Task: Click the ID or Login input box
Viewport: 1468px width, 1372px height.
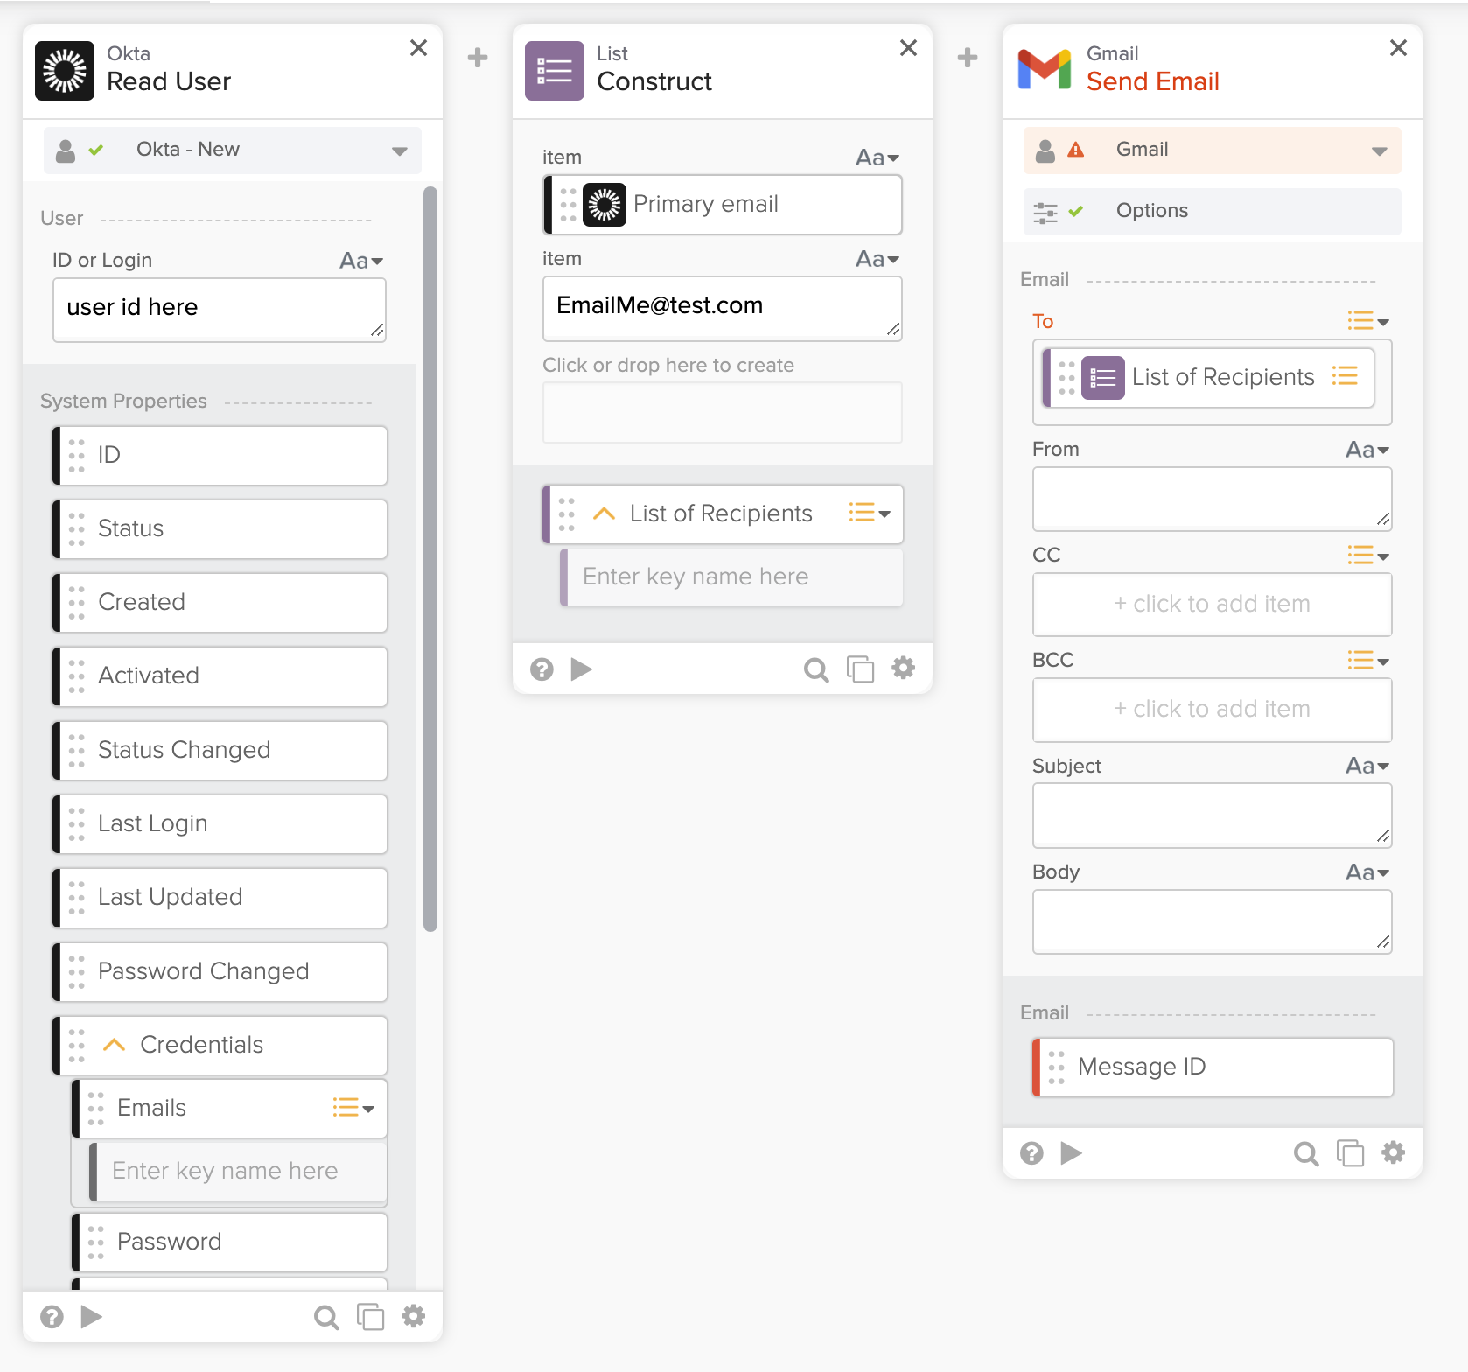Action: coord(220,310)
